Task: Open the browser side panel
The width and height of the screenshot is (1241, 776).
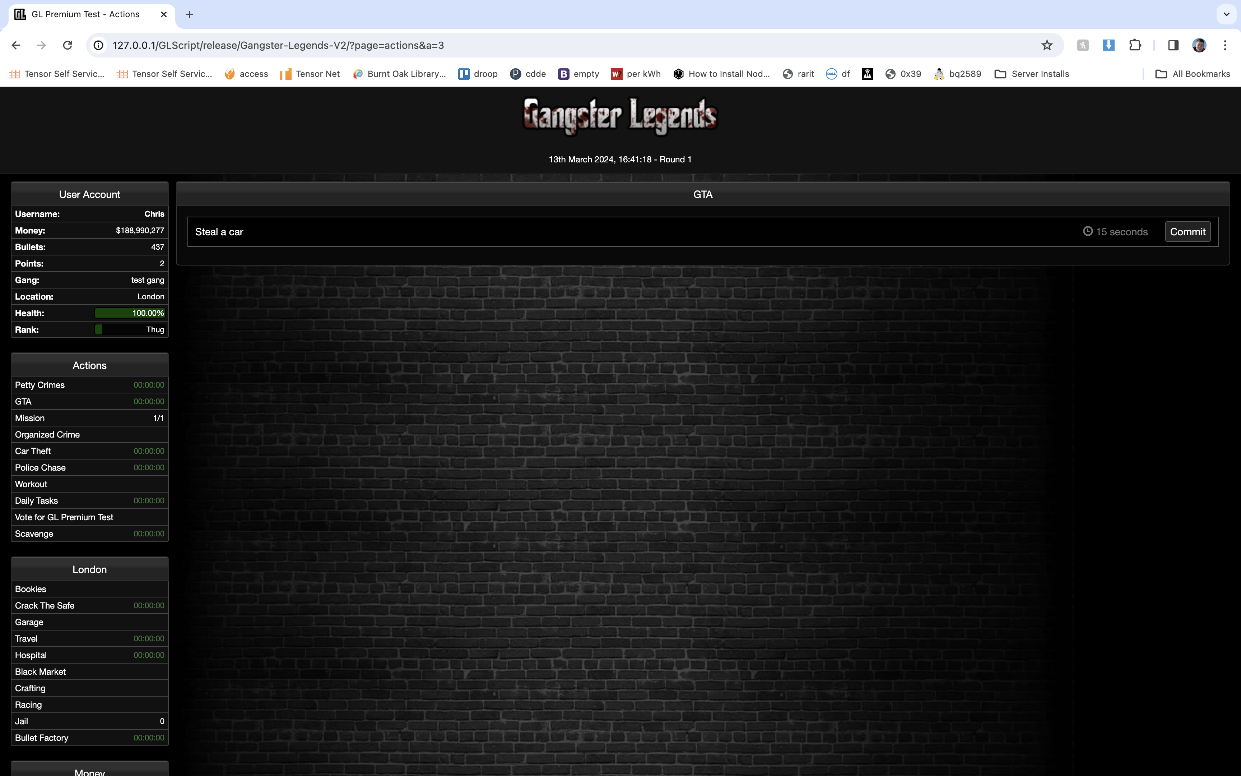Action: click(x=1173, y=45)
